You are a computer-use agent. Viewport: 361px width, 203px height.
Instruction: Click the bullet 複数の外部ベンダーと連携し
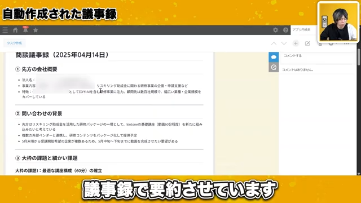(x=80, y=135)
